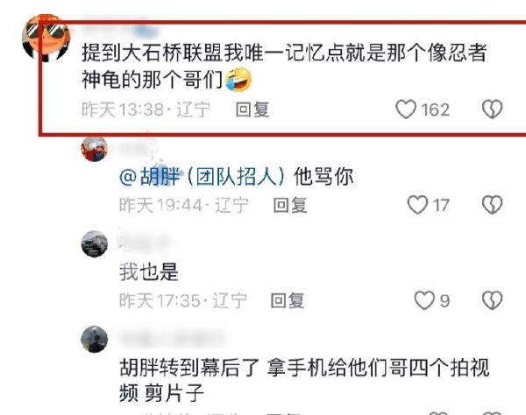Screen dimensions: 526x415
Task: Tap broken heart on 他骂你 reply
Action: (x=492, y=205)
